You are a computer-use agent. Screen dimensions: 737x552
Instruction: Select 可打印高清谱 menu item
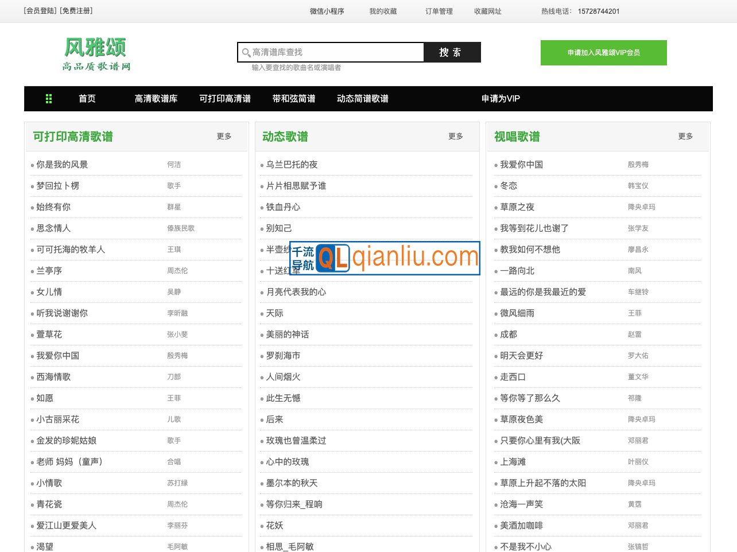(x=225, y=99)
